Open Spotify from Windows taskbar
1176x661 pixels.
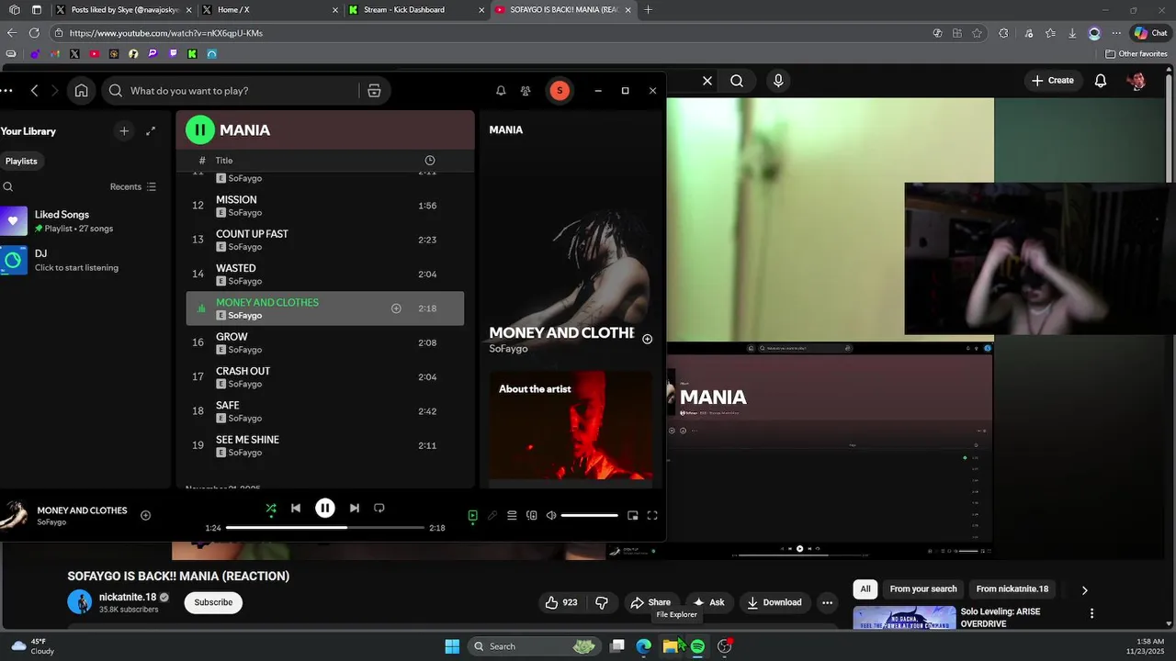(x=697, y=646)
